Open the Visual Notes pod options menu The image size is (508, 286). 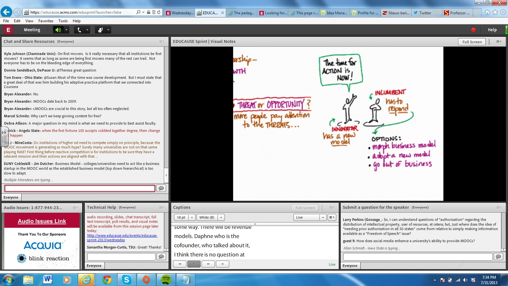[498, 42]
